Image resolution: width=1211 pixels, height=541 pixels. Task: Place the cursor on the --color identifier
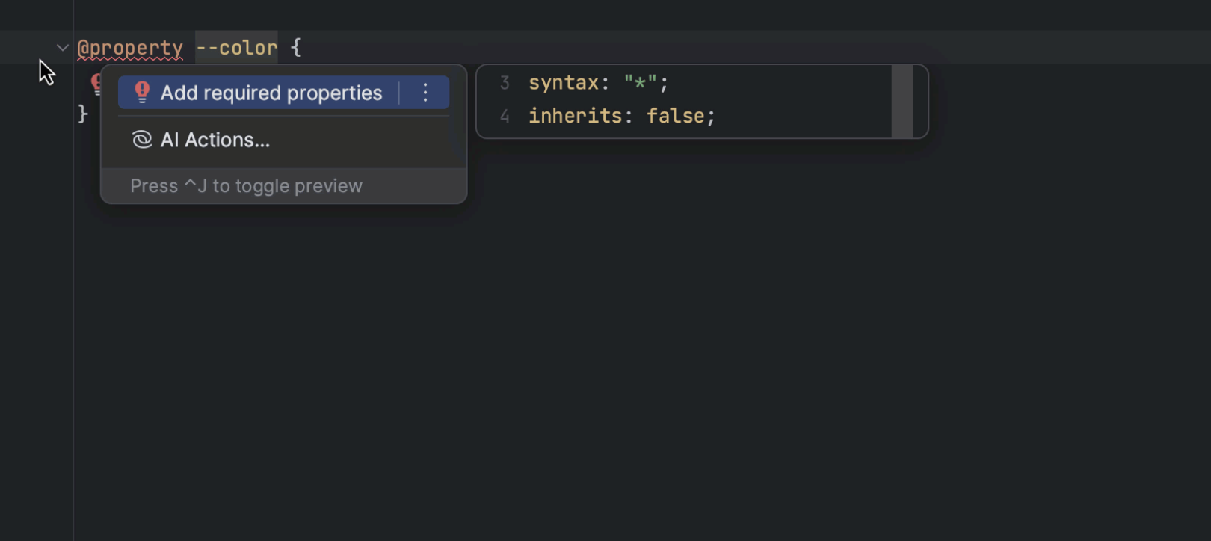(x=236, y=48)
